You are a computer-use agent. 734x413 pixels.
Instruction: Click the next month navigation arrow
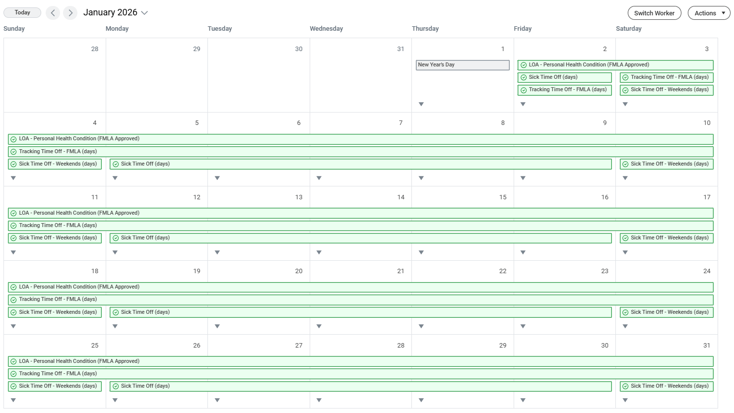click(x=70, y=13)
